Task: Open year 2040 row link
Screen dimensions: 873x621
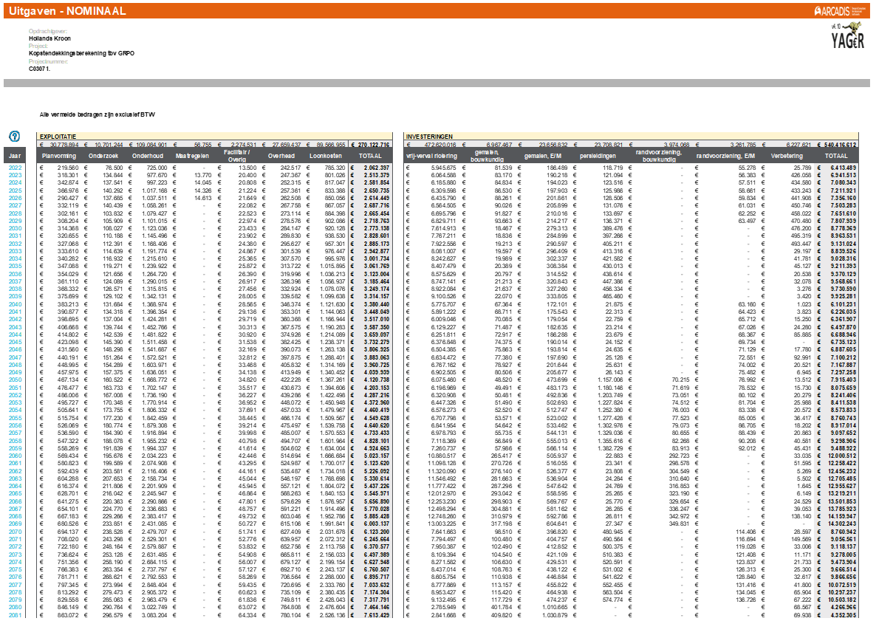Action: pos(15,304)
